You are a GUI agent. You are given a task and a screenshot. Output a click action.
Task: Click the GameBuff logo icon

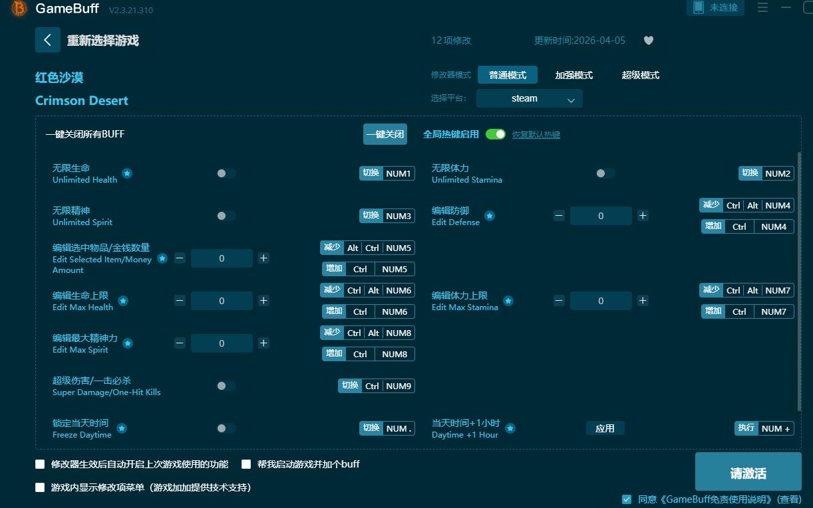point(19,8)
